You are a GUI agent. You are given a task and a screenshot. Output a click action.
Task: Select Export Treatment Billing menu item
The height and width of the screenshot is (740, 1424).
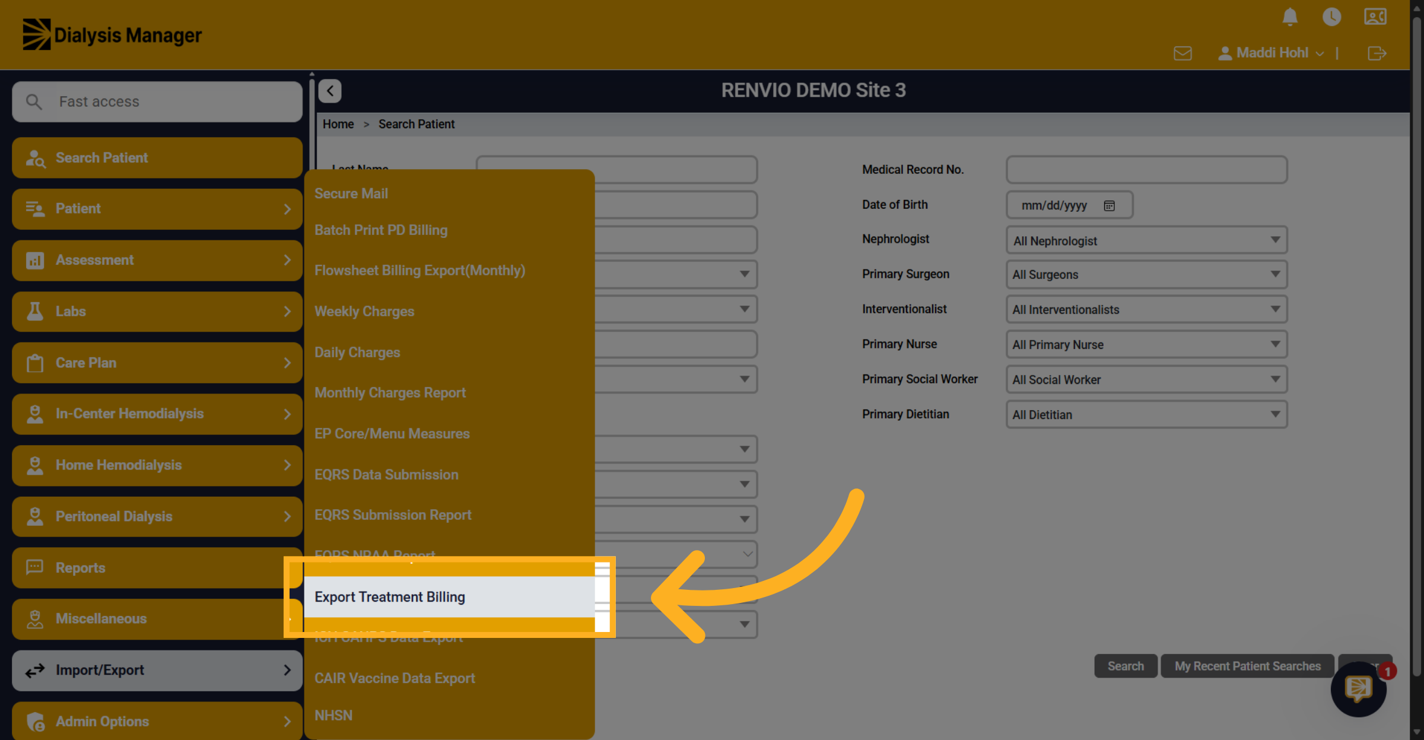449,597
